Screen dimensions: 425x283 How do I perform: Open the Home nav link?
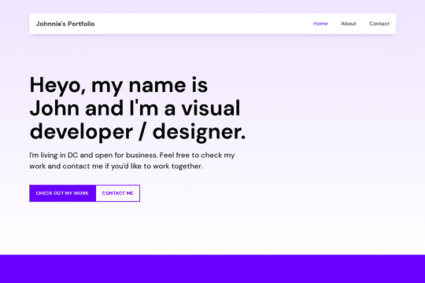point(320,24)
